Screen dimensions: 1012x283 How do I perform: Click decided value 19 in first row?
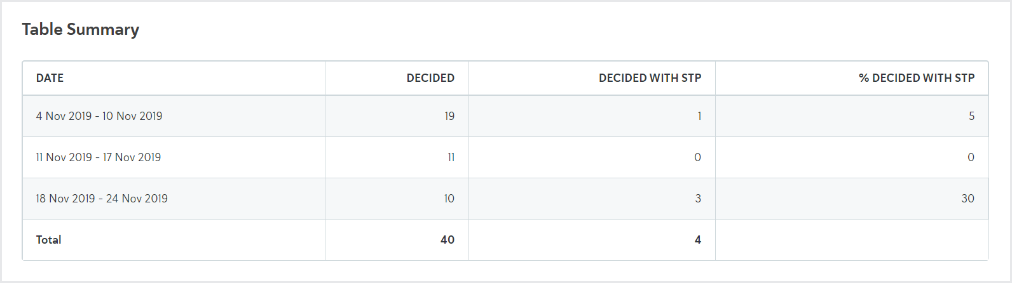coord(449,116)
